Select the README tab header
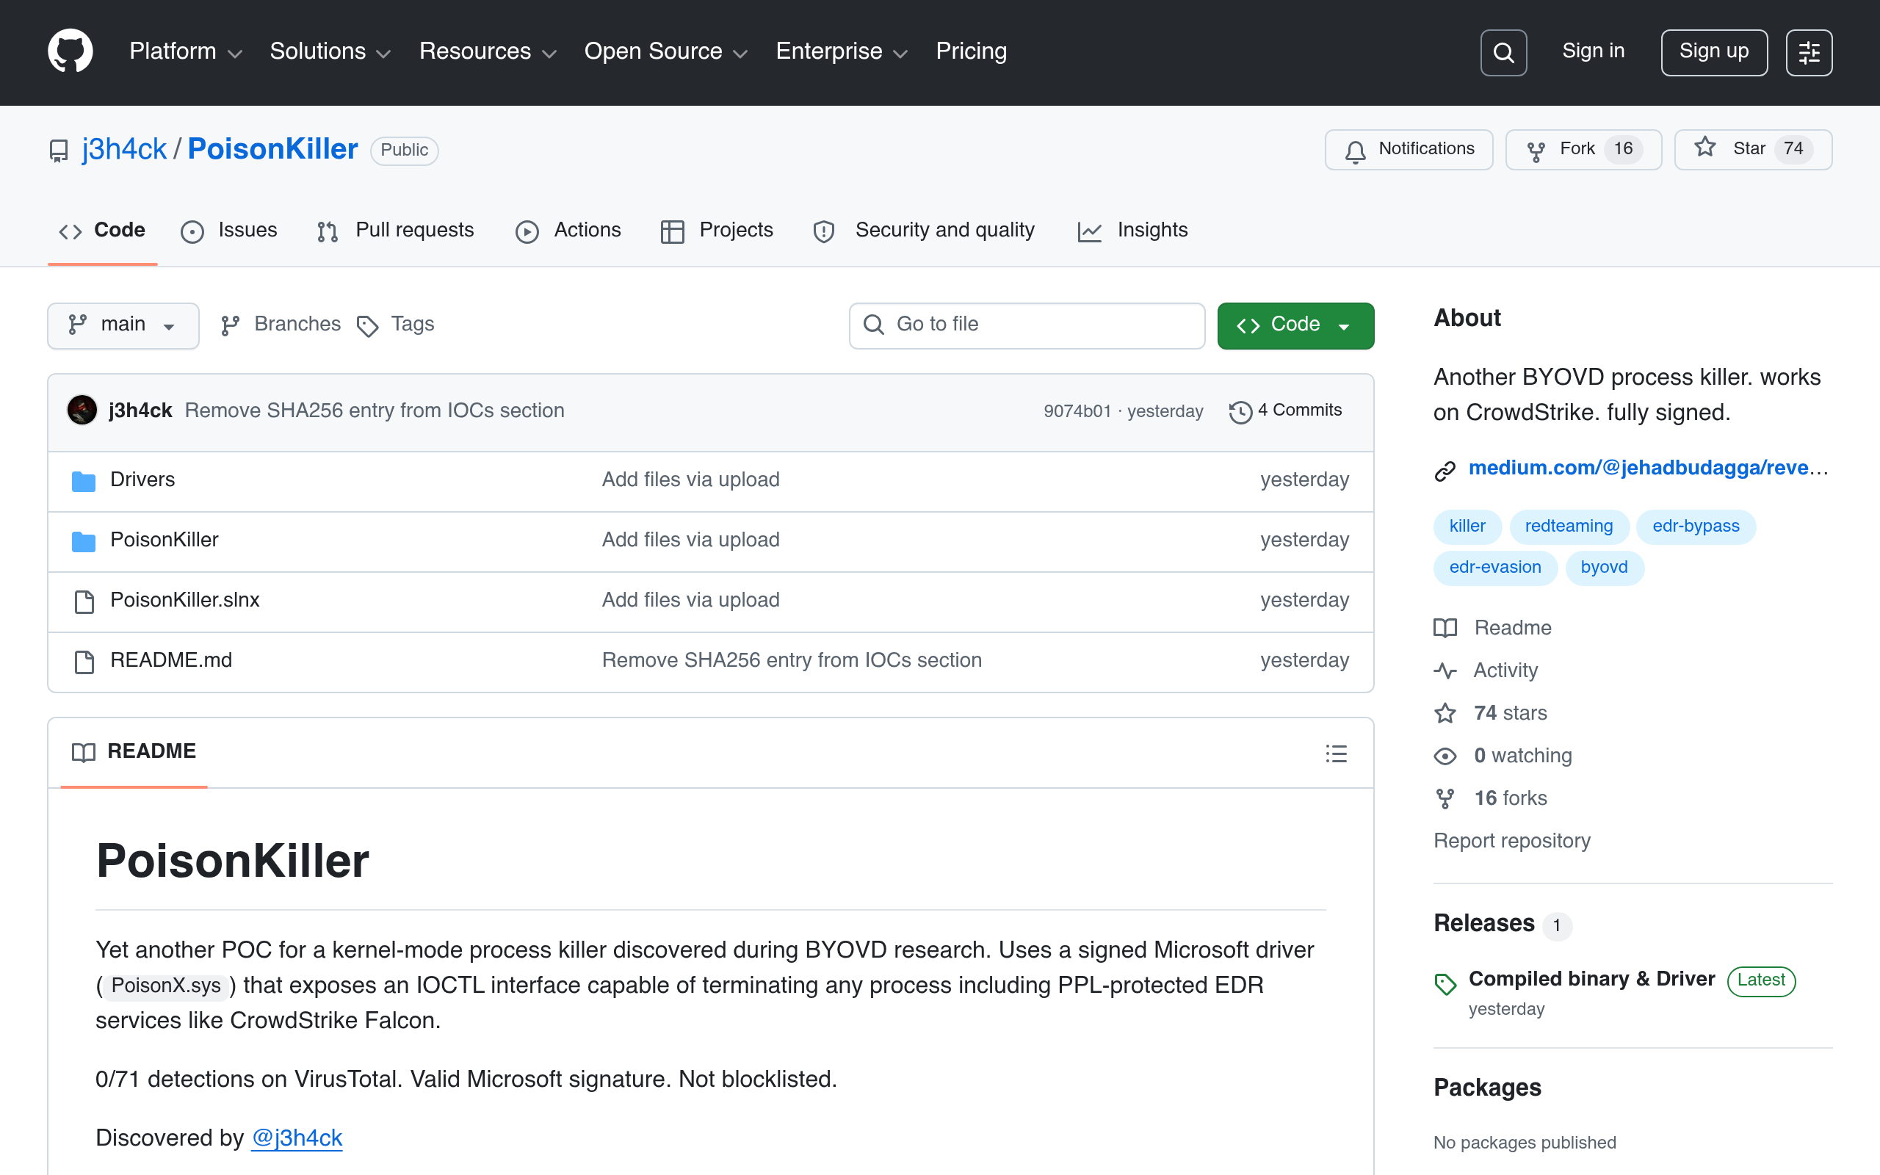This screenshot has height=1175, width=1880. [134, 751]
